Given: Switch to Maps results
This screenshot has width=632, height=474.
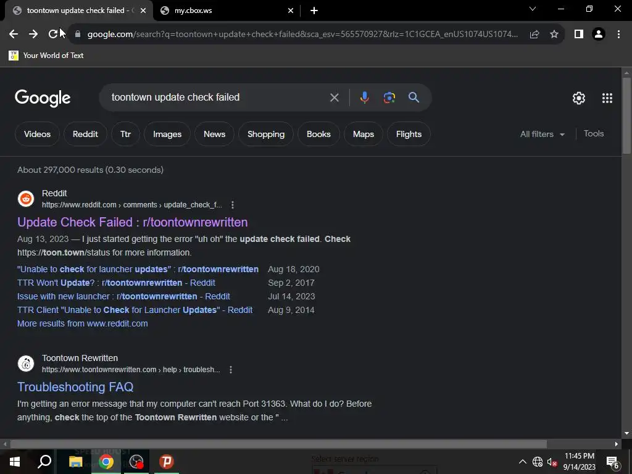Looking at the screenshot, I should (x=363, y=134).
